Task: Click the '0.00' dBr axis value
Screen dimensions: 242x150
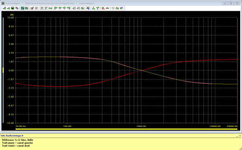Action: 11,70
